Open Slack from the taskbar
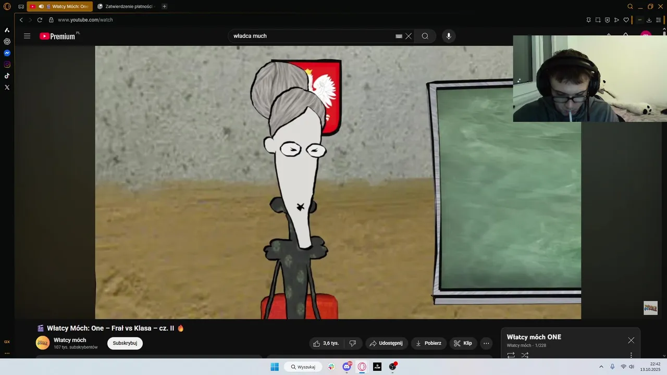This screenshot has width=667, height=375. tap(331, 367)
